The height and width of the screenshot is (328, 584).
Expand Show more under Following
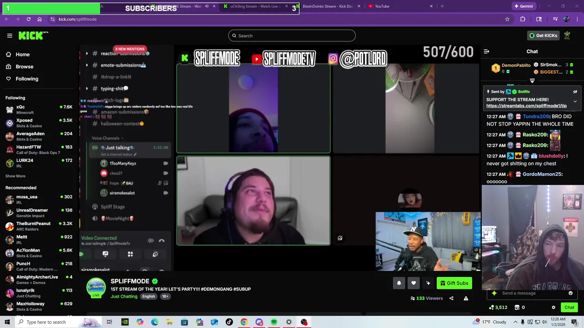pyautogui.click(x=16, y=176)
